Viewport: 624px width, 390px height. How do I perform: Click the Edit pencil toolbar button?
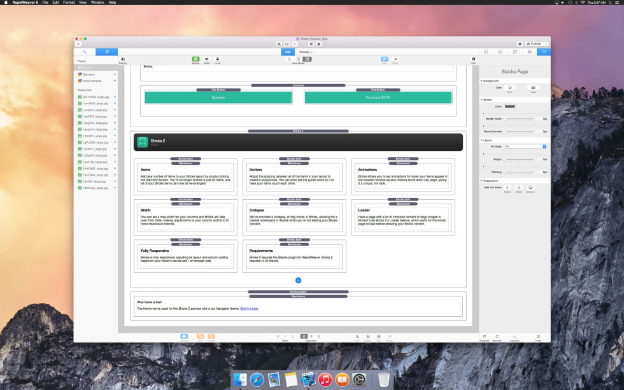click(x=385, y=60)
